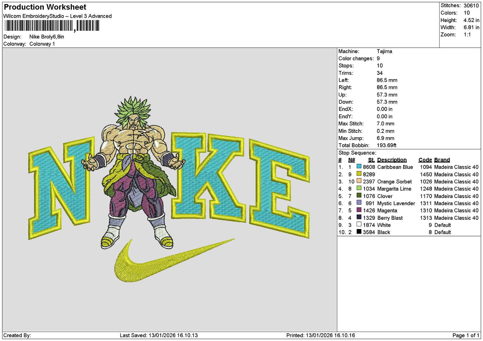Click the 'Mystic Lavender' description text

(x=396, y=203)
